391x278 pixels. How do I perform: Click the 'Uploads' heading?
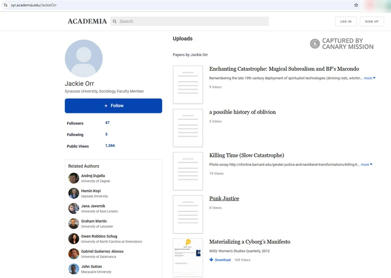pos(182,39)
